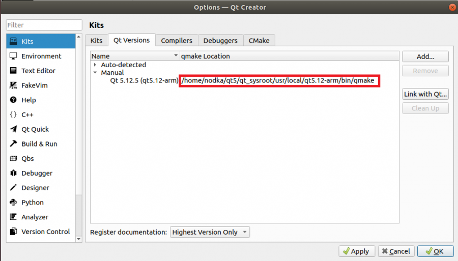458x261 pixels.
Task: Select the Qt 5.12.5 (qt5.12-arm) entry
Action: click(x=144, y=80)
